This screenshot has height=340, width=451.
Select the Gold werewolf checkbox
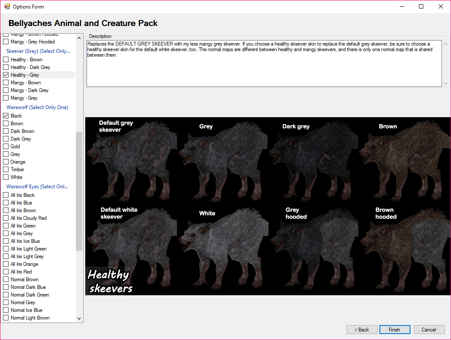tap(6, 147)
